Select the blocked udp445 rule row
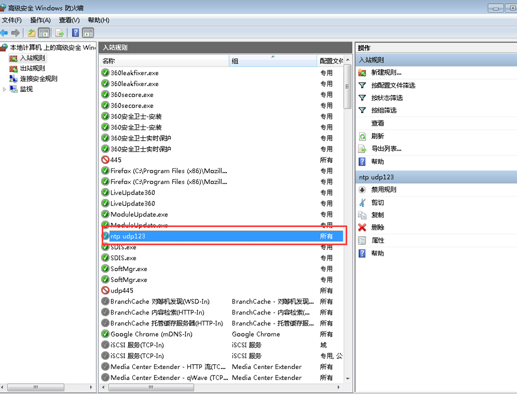The width and height of the screenshot is (517, 394). (x=122, y=290)
